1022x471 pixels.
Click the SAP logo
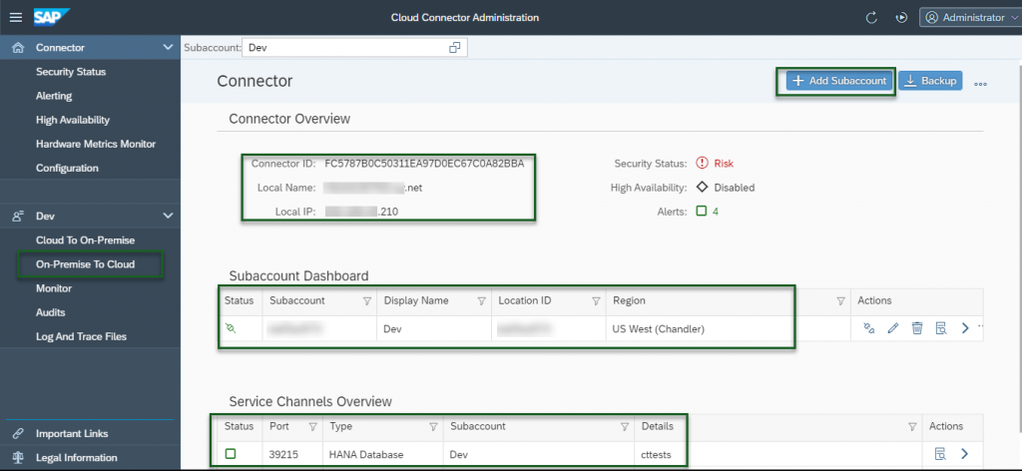(52, 17)
